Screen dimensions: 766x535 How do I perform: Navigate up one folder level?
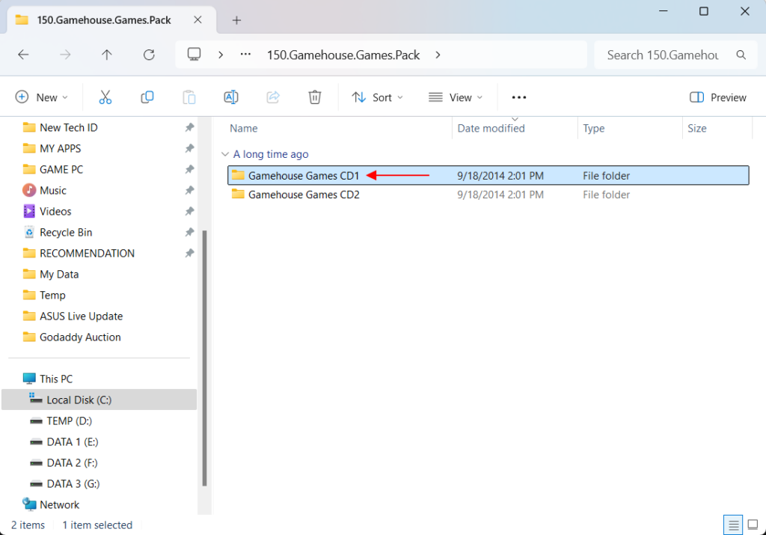106,54
